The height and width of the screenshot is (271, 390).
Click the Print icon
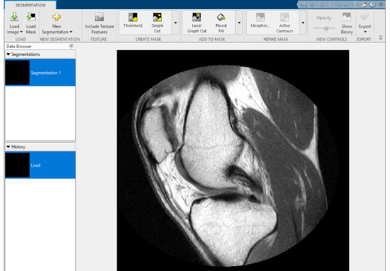[355, 4]
